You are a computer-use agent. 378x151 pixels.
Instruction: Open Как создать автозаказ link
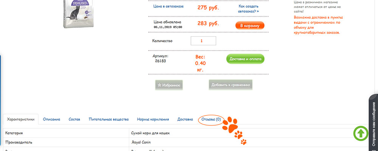[249, 9]
